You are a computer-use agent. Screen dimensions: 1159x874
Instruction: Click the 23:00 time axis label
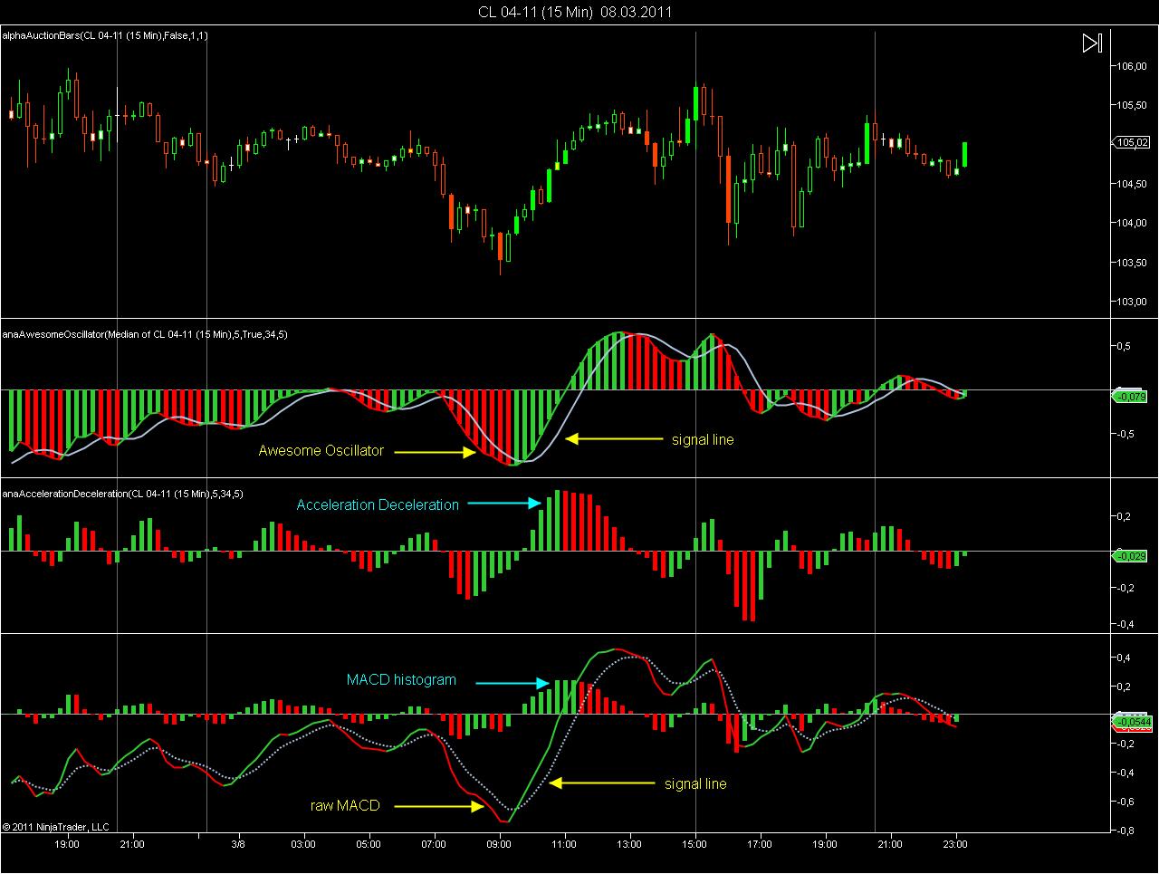[956, 844]
